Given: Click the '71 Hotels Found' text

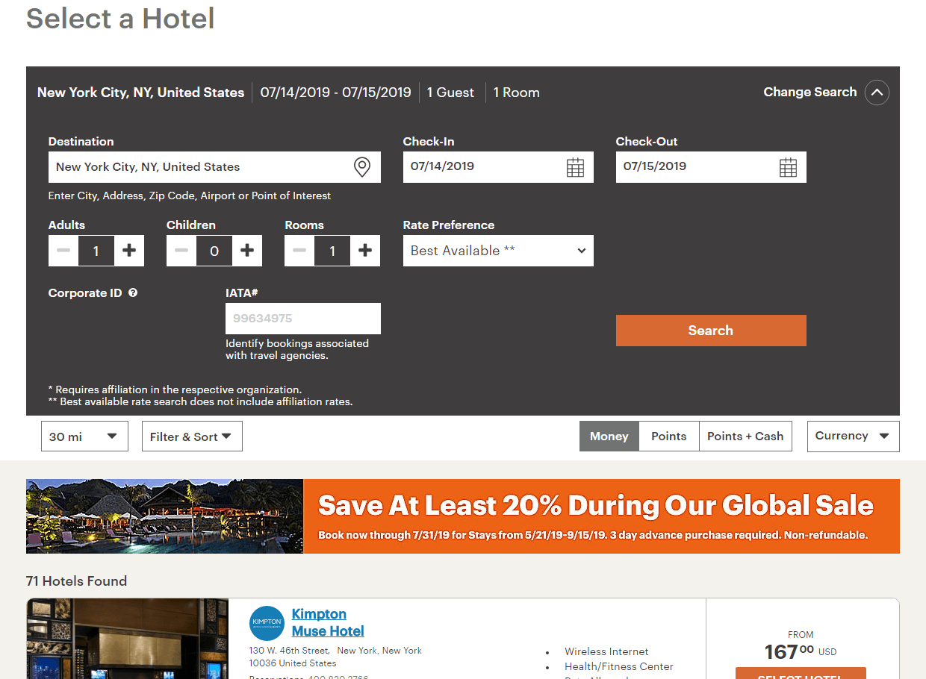Looking at the screenshot, I should pos(76,581).
